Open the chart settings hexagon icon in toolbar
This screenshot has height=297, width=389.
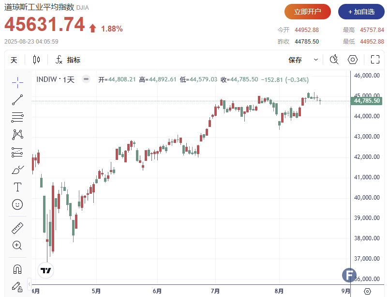point(353,60)
